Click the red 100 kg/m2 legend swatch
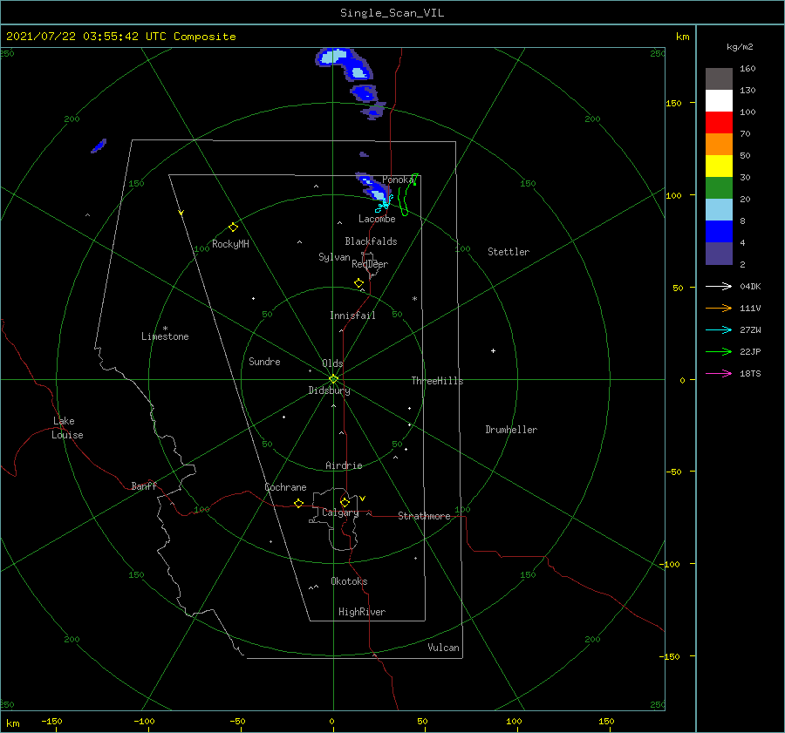785x733 pixels. pyautogui.click(x=719, y=123)
